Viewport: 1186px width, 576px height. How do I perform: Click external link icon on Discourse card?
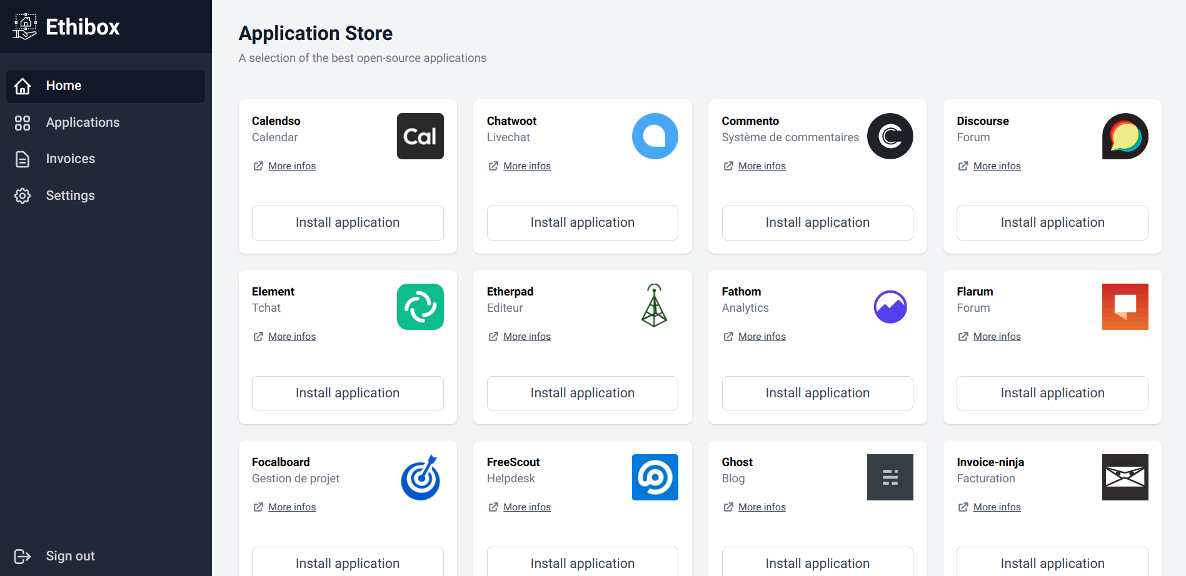tap(963, 166)
